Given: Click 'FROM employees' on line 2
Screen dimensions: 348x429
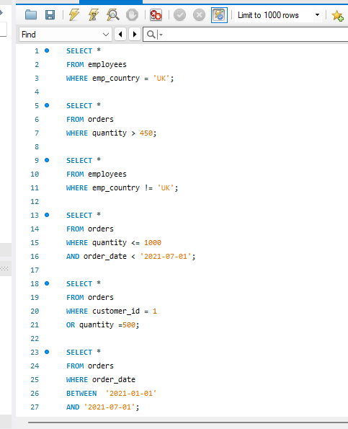Looking at the screenshot, I should pos(97,65).
